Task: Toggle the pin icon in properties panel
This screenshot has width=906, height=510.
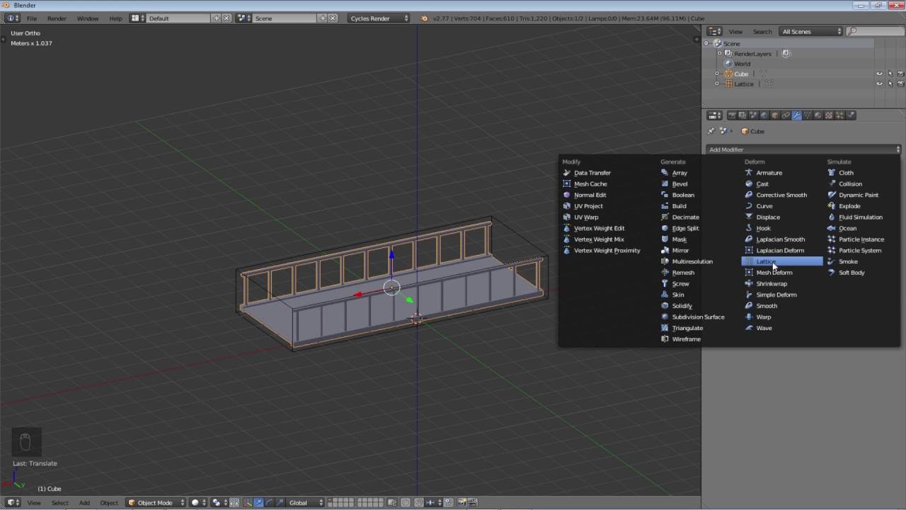Action: pos(711,131)
